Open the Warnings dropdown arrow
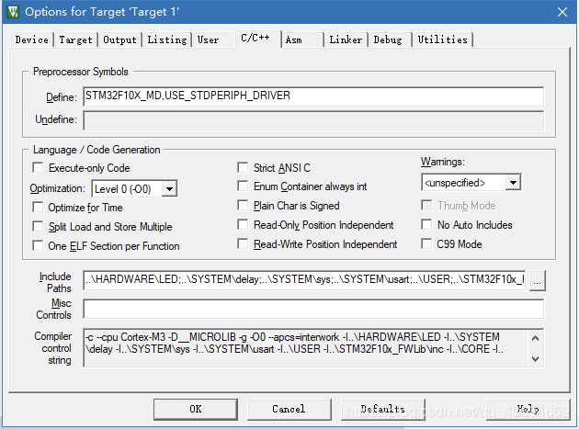 [x=513, y=183]
